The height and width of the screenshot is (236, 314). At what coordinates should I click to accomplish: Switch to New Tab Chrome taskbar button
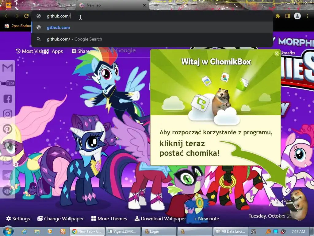[87, 231]
